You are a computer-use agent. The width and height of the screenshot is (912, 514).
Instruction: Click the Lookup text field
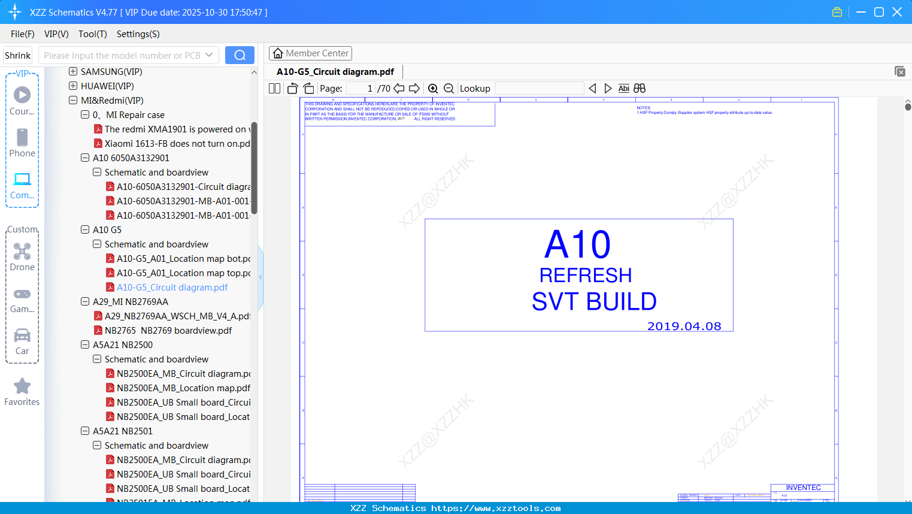tap(540, 89)
